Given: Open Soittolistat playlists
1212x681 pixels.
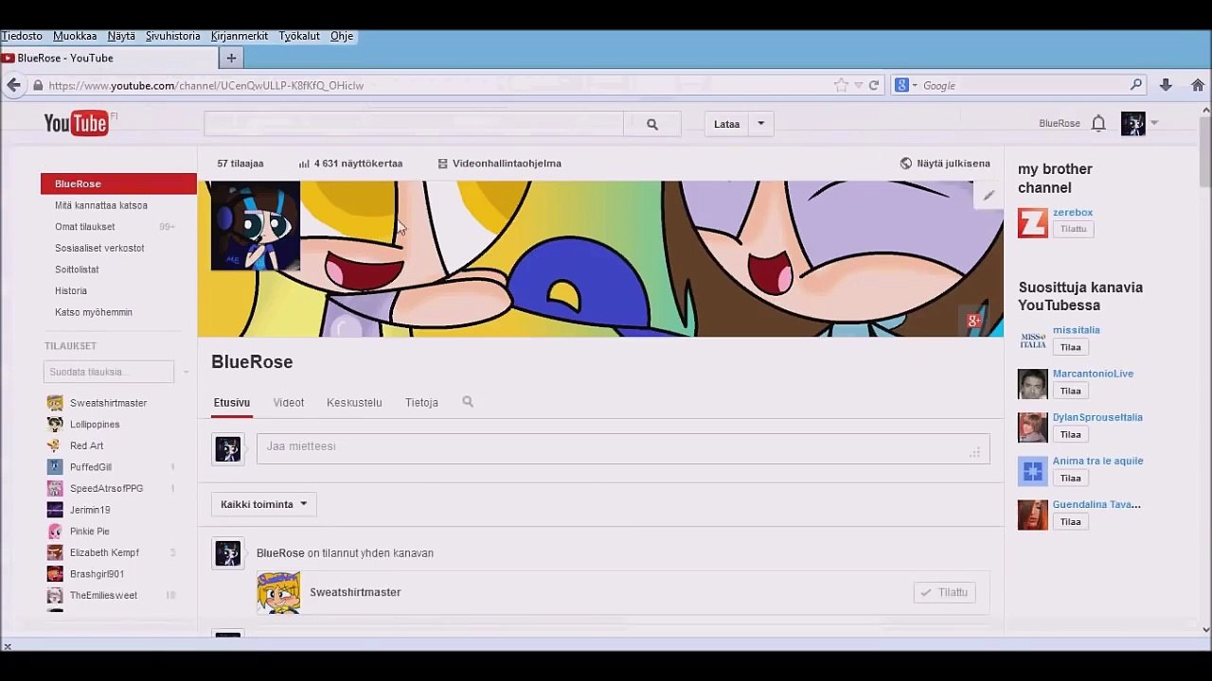Looking at the screenshot, I should tap(77, 270).
